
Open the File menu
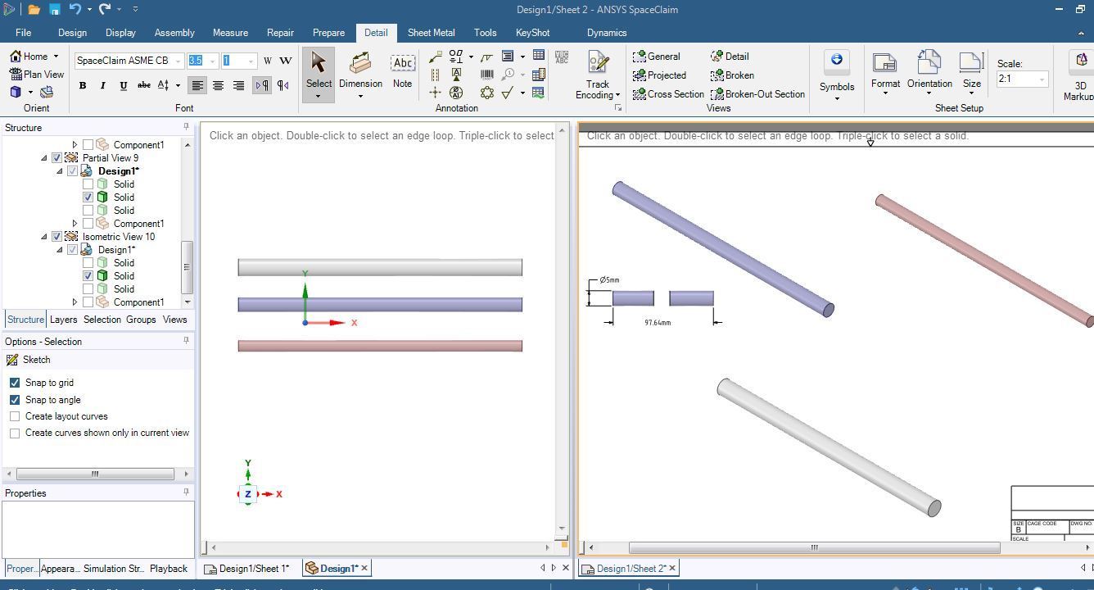point(23,33)
